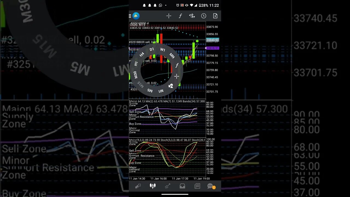The height and width of the screenshot is (197, 350).
Task: Tap the alarm clock status icon
Action: pos(178,5)
